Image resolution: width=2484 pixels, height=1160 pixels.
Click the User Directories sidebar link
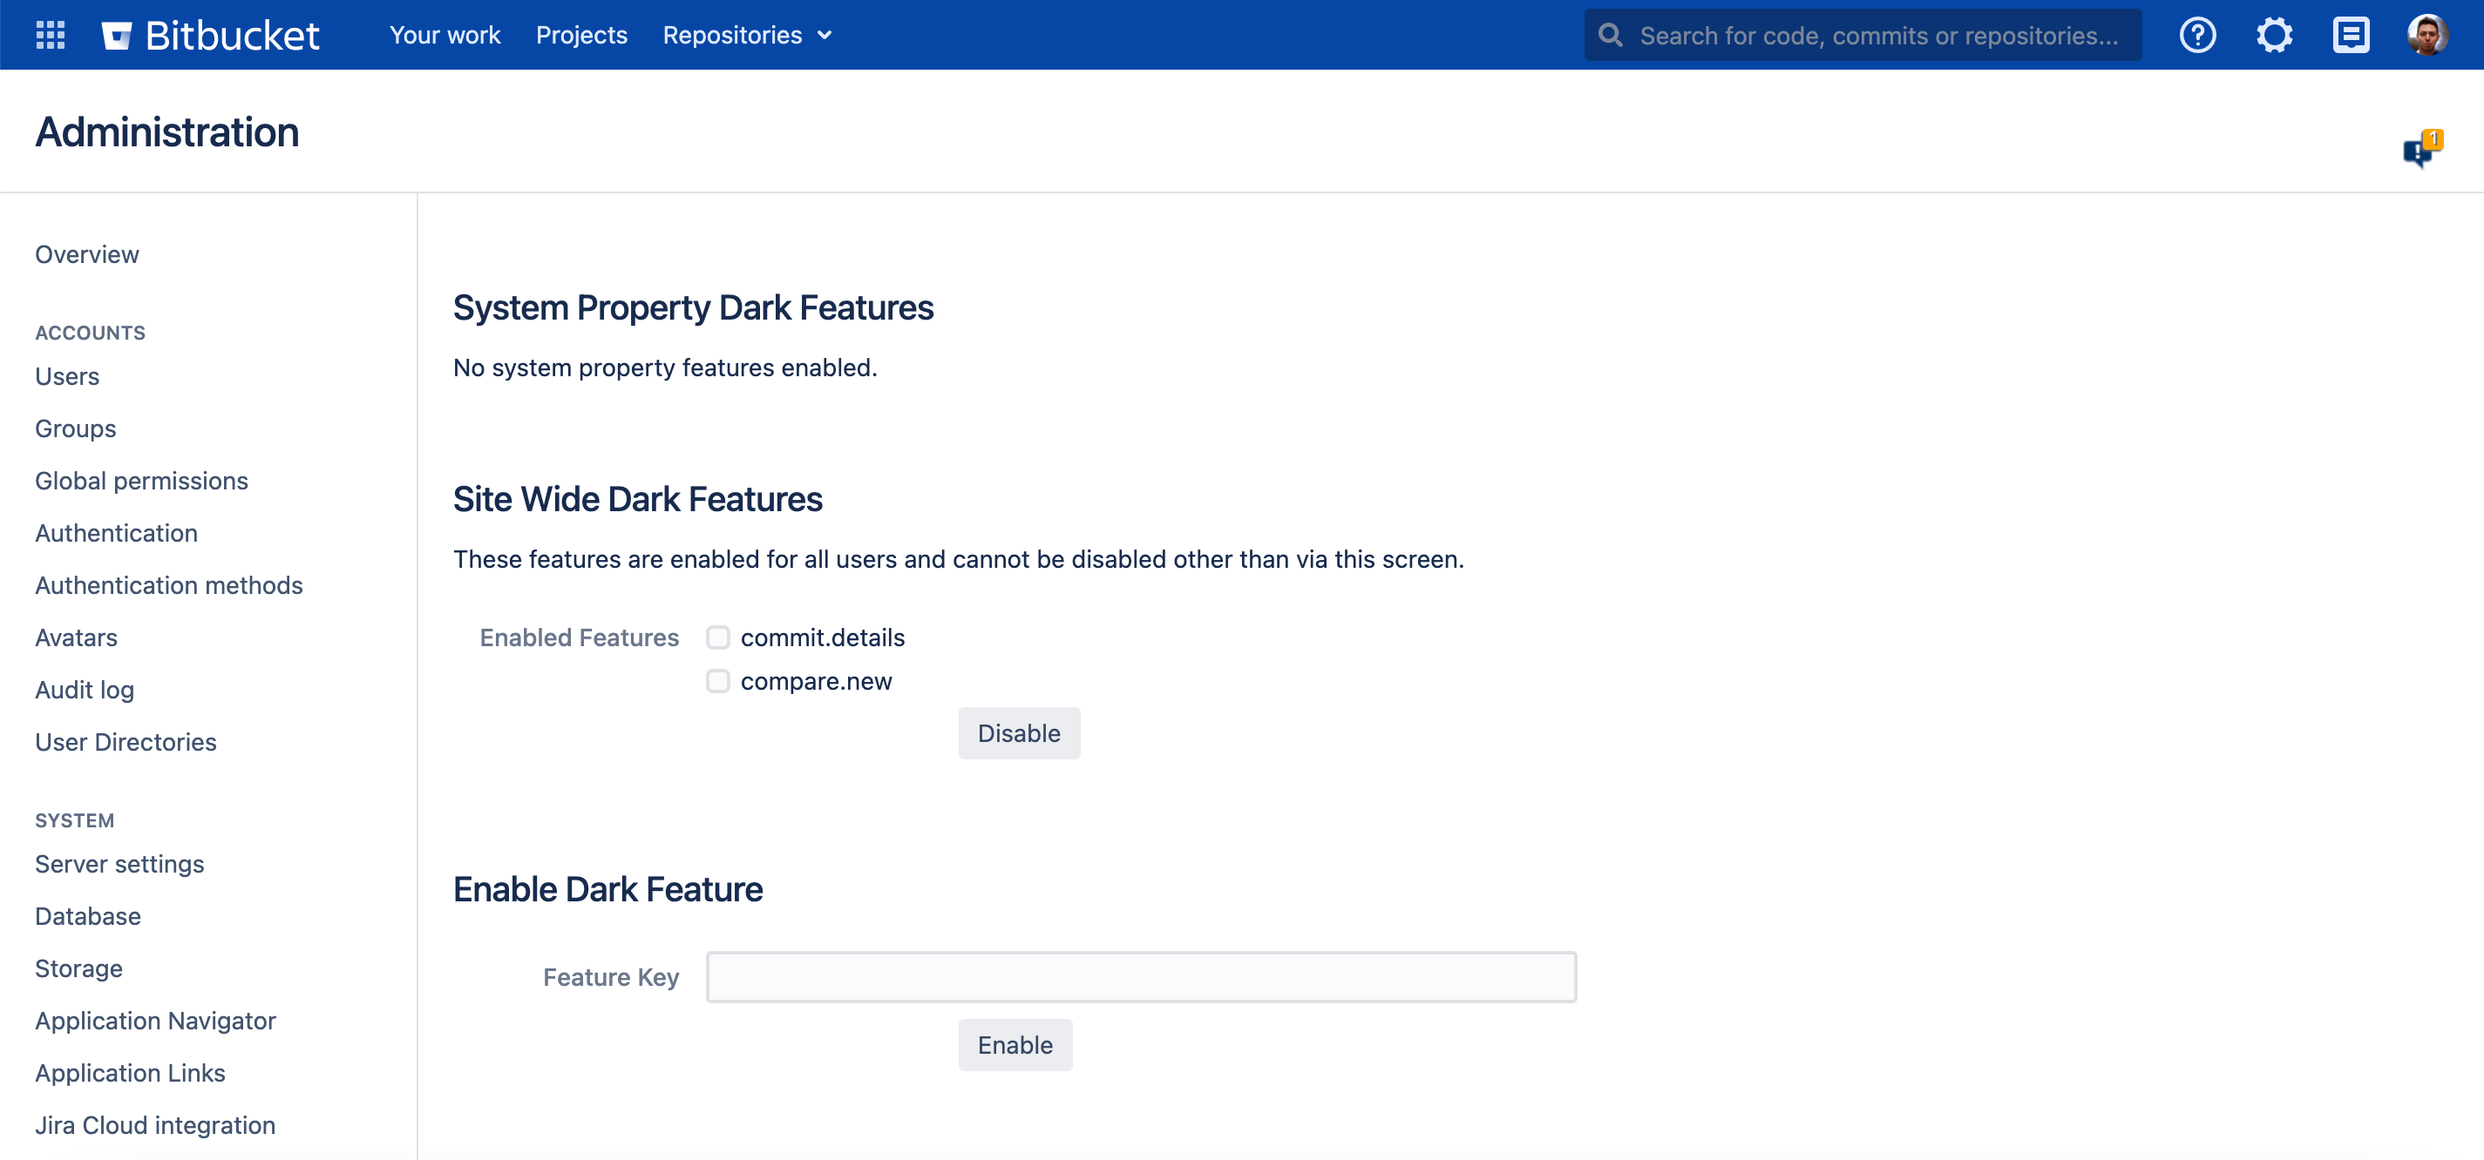point(126,740)
